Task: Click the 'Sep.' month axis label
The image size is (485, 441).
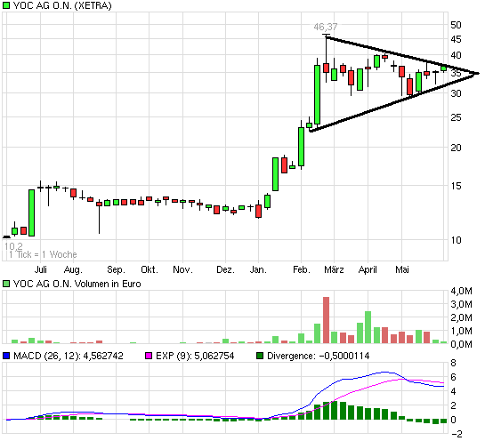Action: [116, 269]
